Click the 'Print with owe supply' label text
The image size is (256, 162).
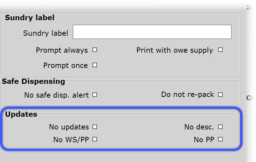pyautogui.click(x=175, y=50)
